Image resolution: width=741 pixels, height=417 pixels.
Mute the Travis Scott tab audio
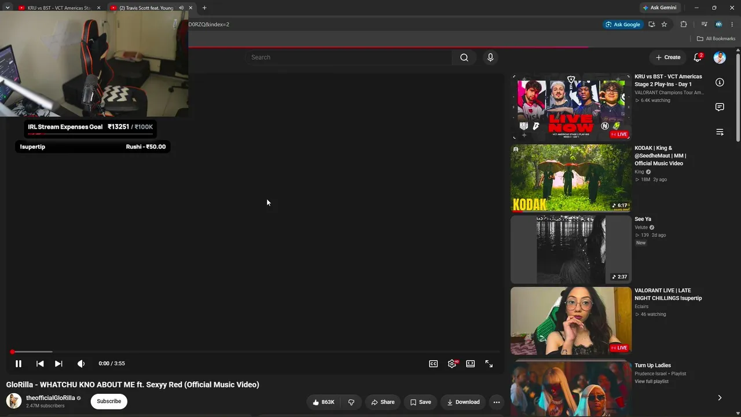click(x=181, y=8)
